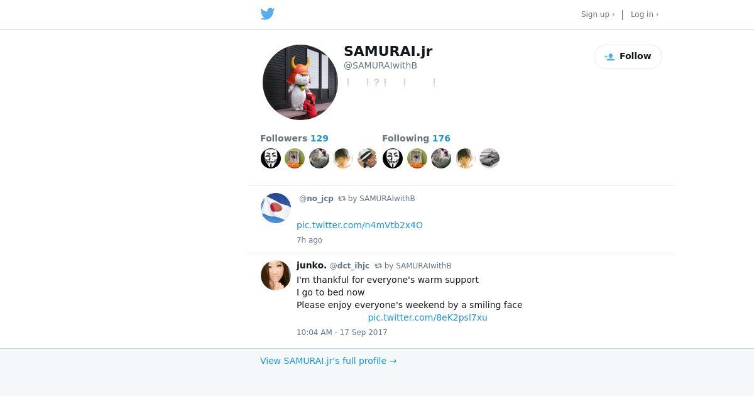Select the first follower's mask avatar
754x396 pixels.
tap(271, 158)
